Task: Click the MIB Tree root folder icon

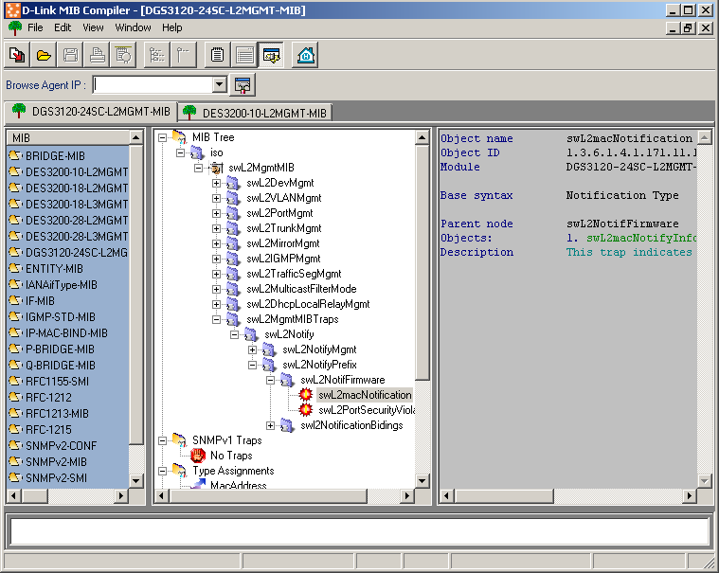Action: tap(180, 137)
